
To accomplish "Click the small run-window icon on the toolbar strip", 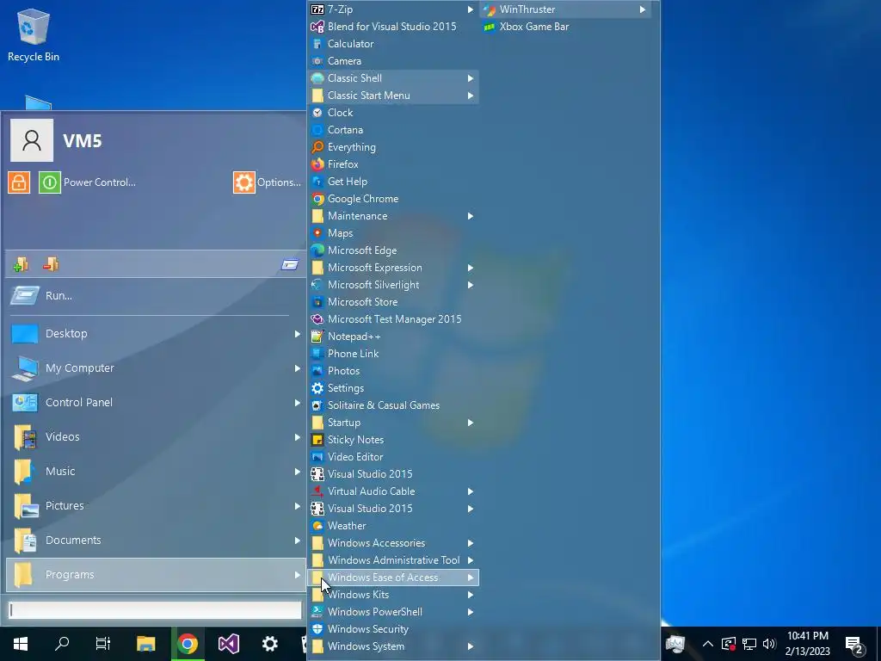I will click(x=290, y=264).
